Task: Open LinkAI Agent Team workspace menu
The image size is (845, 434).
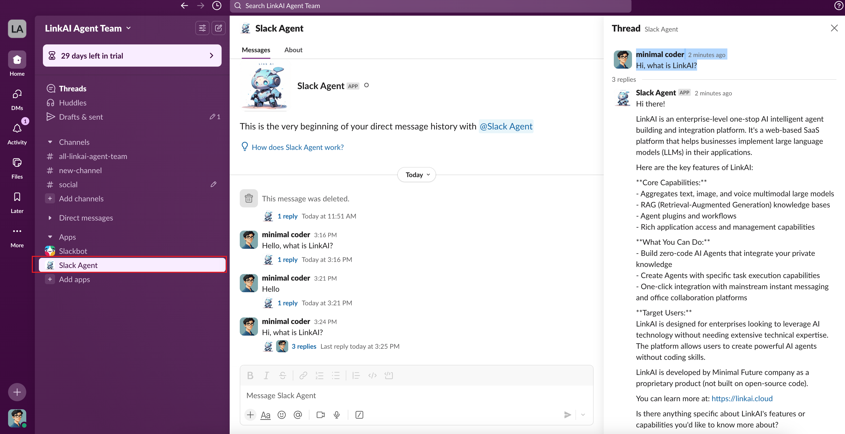Action: pos(88,28)
